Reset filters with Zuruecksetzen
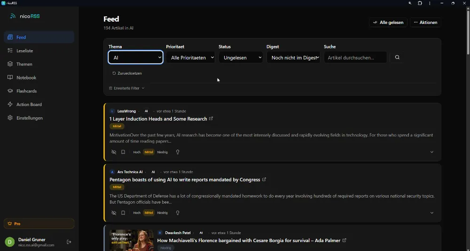The height and width of the screenshot is (251, 470). pyautogui.click(x=127, y=73)
